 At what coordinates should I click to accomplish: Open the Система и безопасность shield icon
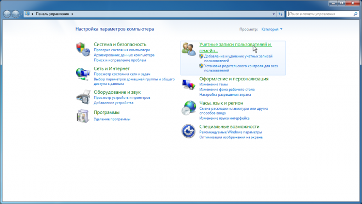[83, 49]
